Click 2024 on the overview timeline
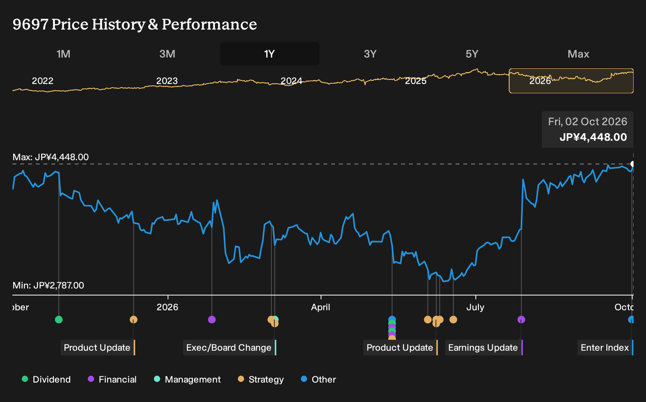The image size is (646, 402). (292, 81)
